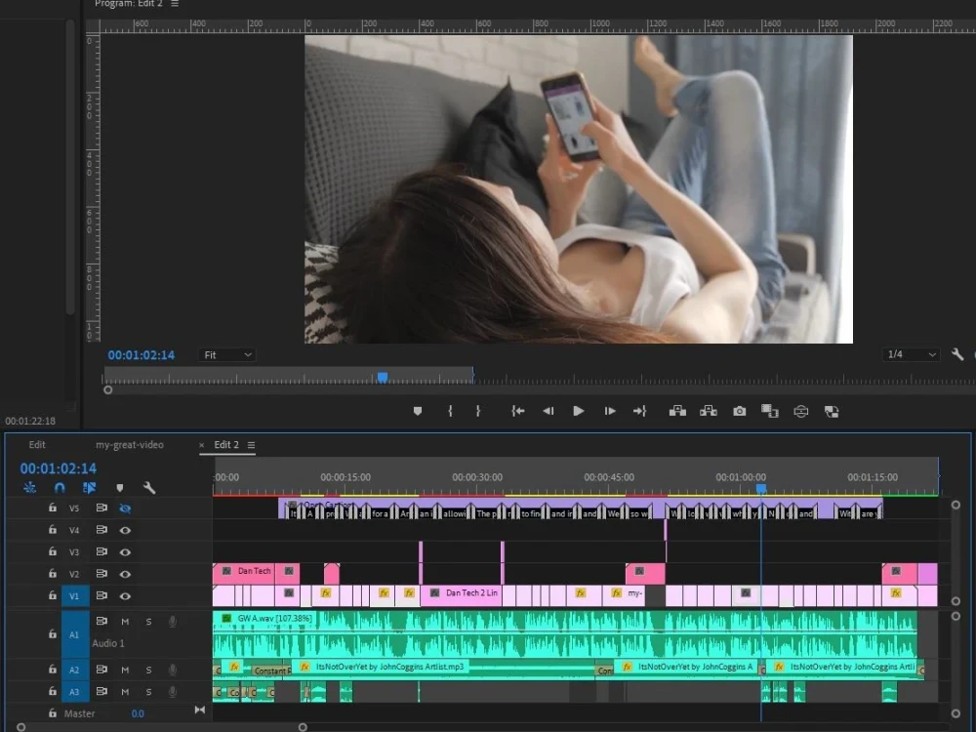Click the A2 track target button

tap(75, 670)
